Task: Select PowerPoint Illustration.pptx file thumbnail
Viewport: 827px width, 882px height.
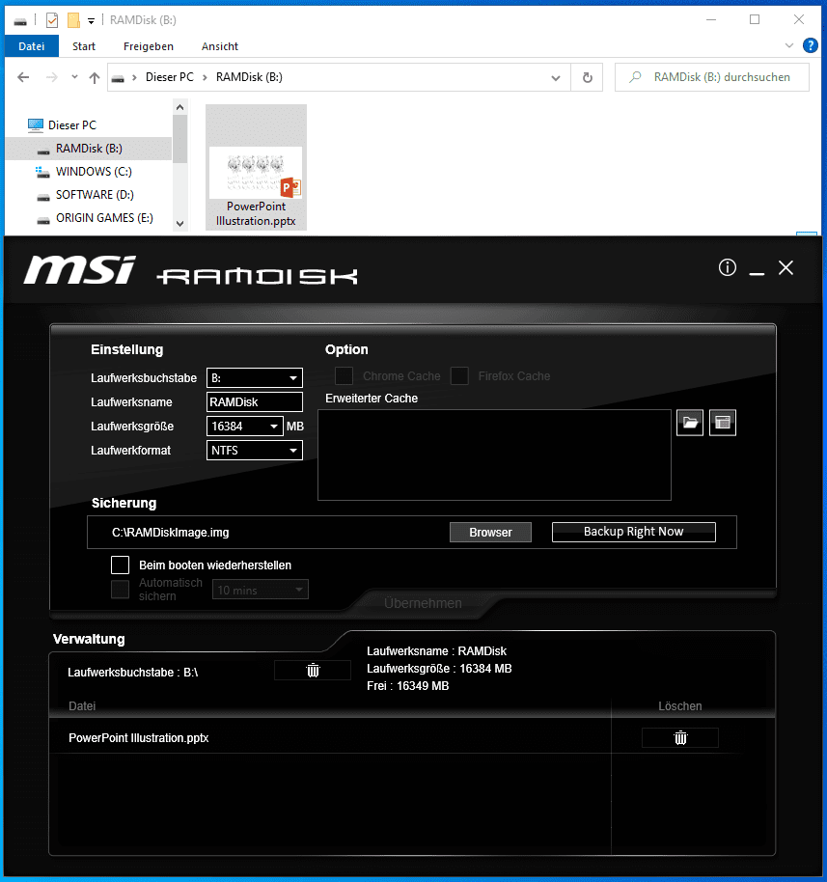Action: tap(256, 167)
